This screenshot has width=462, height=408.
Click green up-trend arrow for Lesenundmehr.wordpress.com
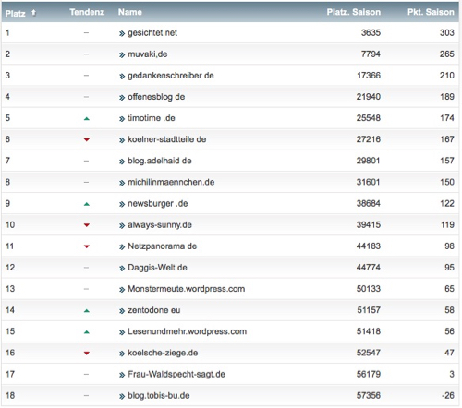pyautogui.click(x=87, y=332)
